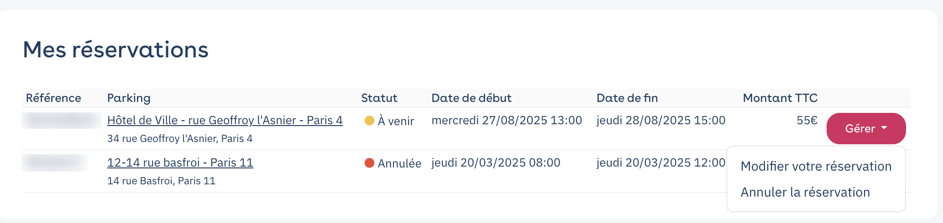
Task: Open 12-14 rue basfroi parking link
Action: click(x=180, y=163)
